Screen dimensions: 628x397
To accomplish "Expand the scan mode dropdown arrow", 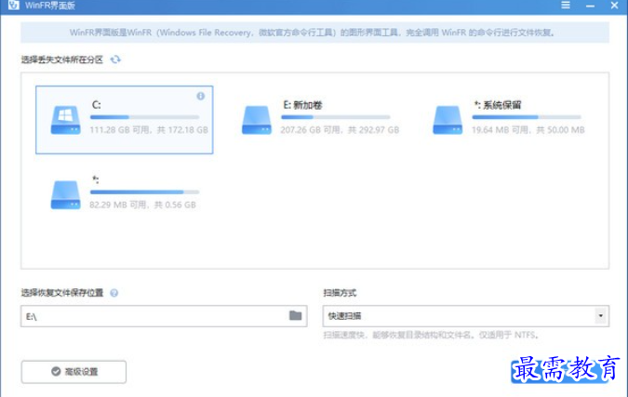I will pyautogui.click(x=600, y=316).
